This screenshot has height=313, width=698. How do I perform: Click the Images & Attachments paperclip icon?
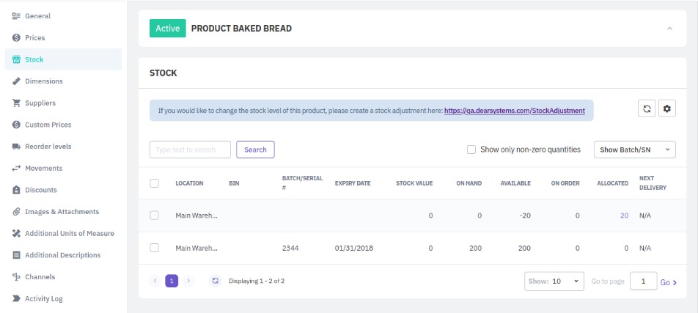[x=16, y=212]
